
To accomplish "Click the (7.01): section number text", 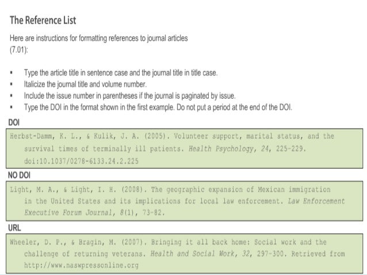I will [19, 50].
